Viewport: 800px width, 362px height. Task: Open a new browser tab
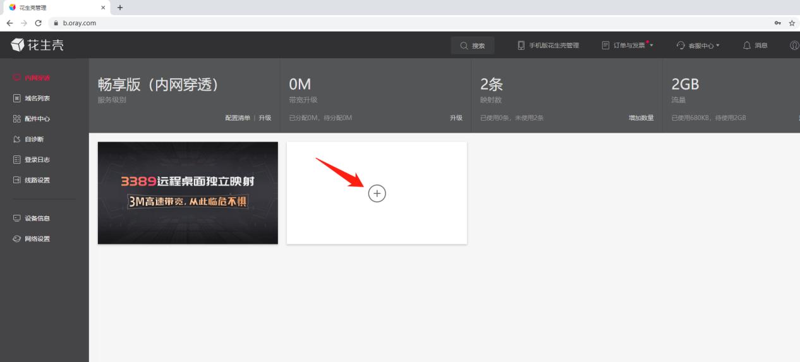point(120,7)
